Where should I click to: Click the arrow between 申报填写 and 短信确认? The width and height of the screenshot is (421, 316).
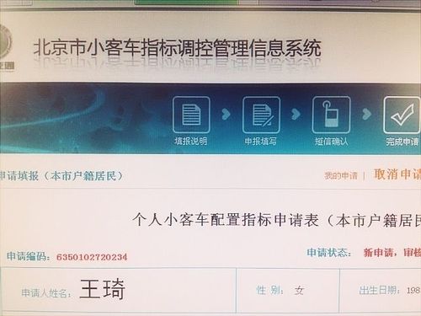pyautogui.click(x=296, y=114)
